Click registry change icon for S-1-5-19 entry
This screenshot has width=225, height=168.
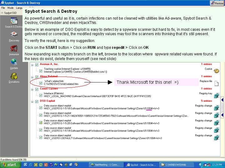tap(216, 130)
